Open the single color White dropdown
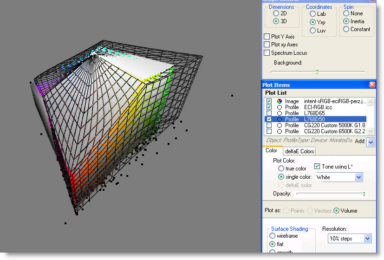 (x=358, y=177)
